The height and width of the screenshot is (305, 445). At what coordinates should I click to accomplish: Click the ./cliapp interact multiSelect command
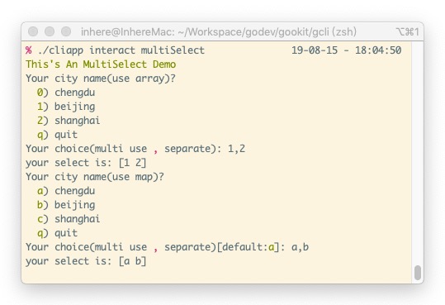[121, 50]
